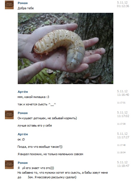
Task: Select the message "ммм, какой милашка :3"
Action: tap(33, 97)
